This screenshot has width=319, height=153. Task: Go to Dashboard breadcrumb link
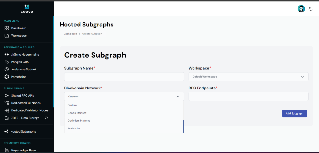[x=70, y=34]
